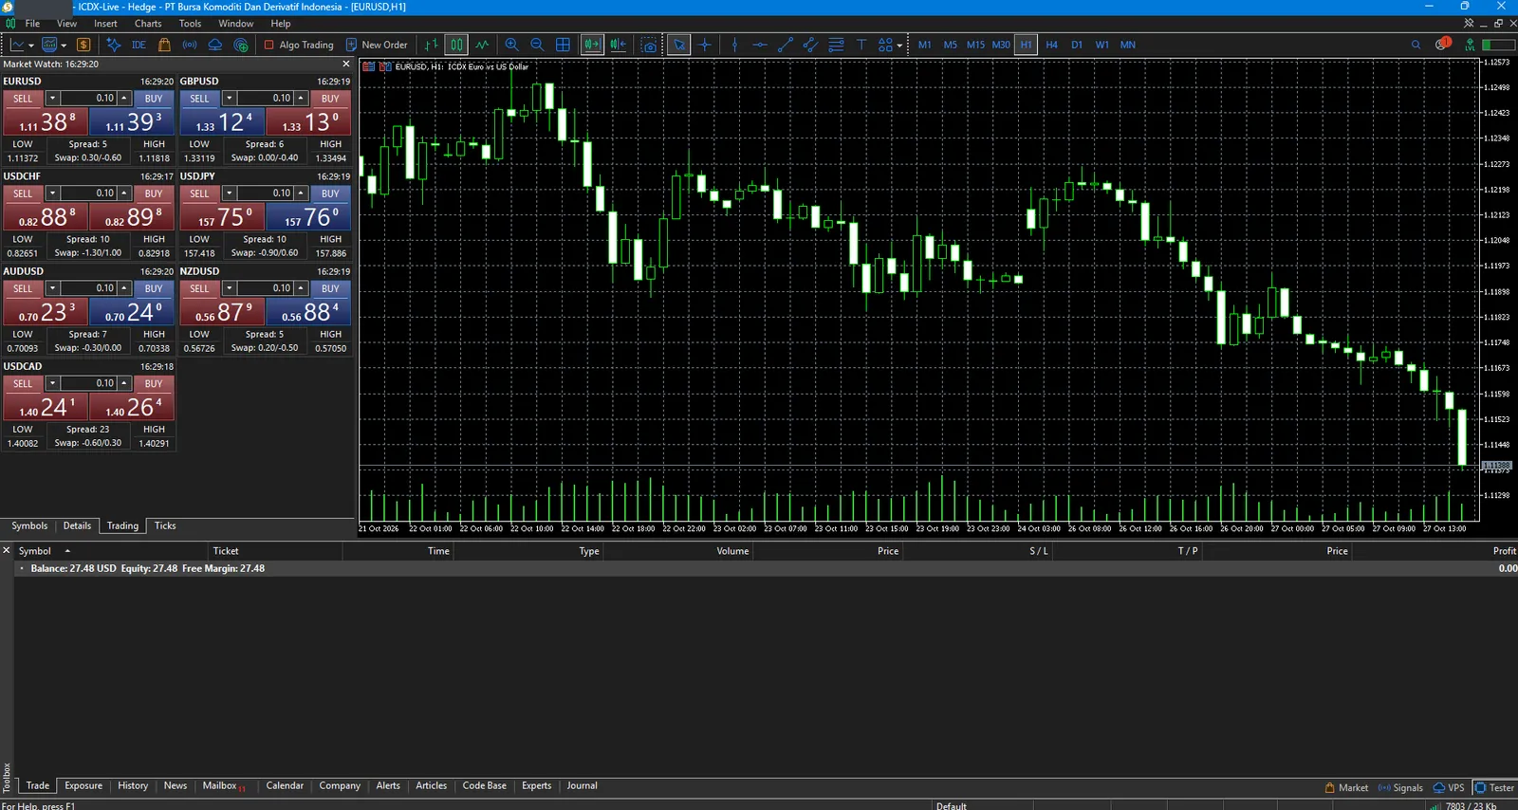Select the H4 timeframe
The image size is (1518, 810).
click(x=1051, y=45)
